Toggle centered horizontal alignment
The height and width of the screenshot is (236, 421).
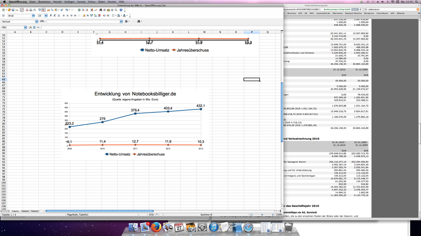pyautogui.click(x=67, y=16)
